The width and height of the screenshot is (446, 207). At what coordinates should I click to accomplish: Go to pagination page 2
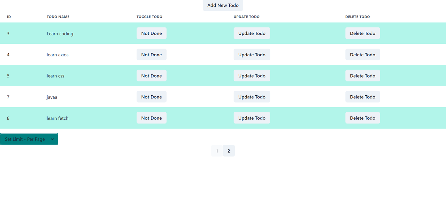[229, 151]
